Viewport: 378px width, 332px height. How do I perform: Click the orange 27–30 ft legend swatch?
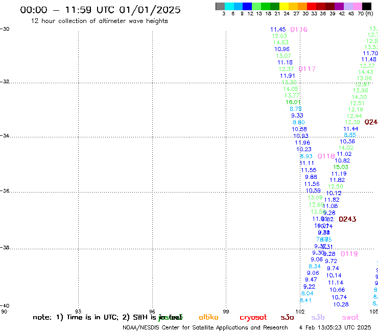302,6
